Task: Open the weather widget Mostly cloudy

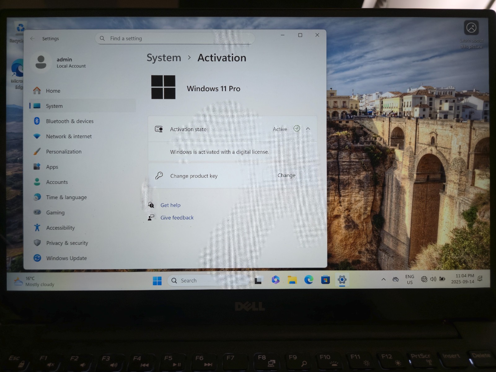Action: click(34, 281)
